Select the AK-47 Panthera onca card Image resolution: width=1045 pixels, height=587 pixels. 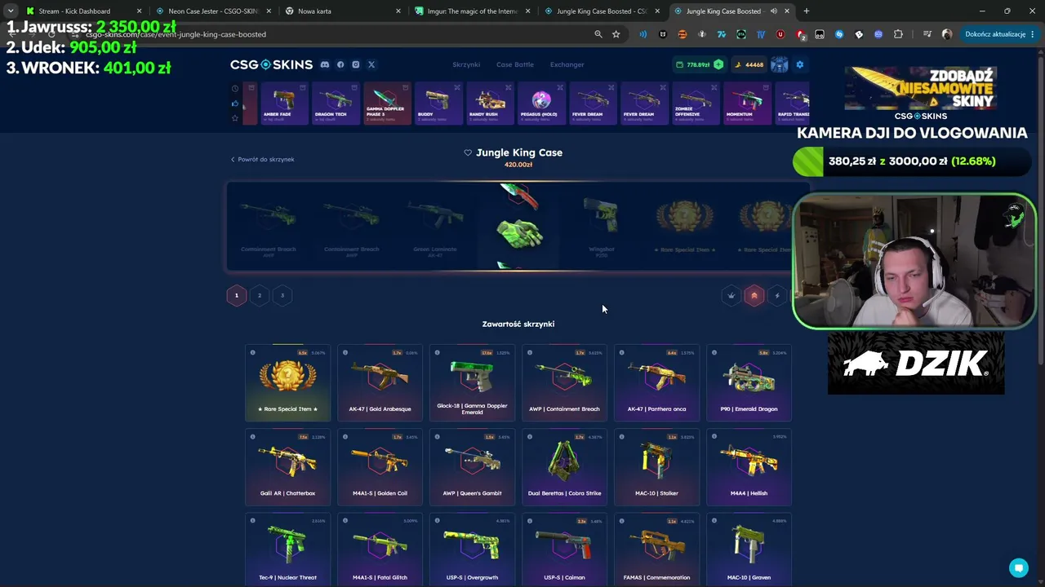pos(656,382)
